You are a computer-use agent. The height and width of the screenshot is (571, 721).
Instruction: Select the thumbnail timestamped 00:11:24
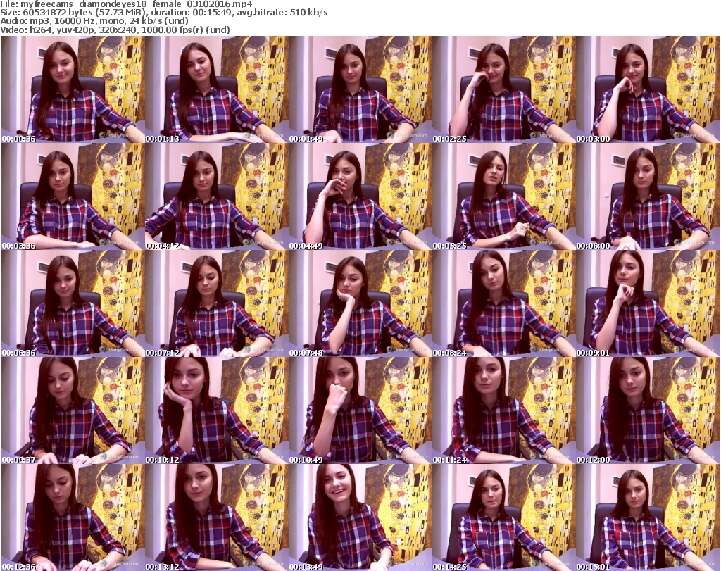504,410
